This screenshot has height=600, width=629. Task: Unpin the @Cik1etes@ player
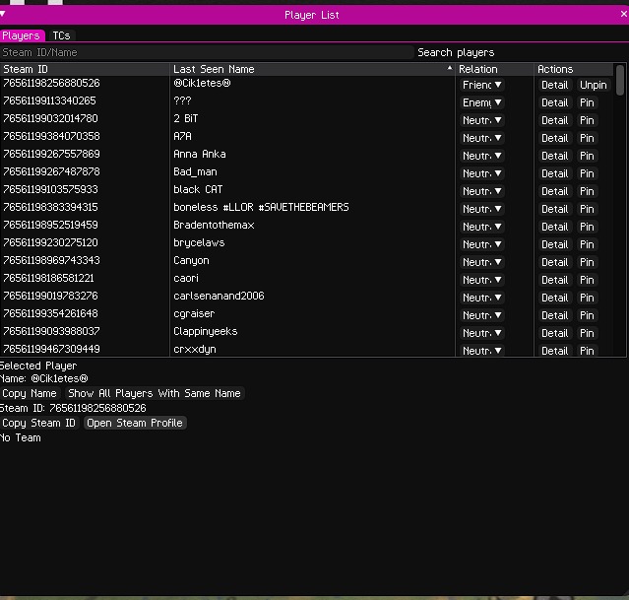coord(593,85)
